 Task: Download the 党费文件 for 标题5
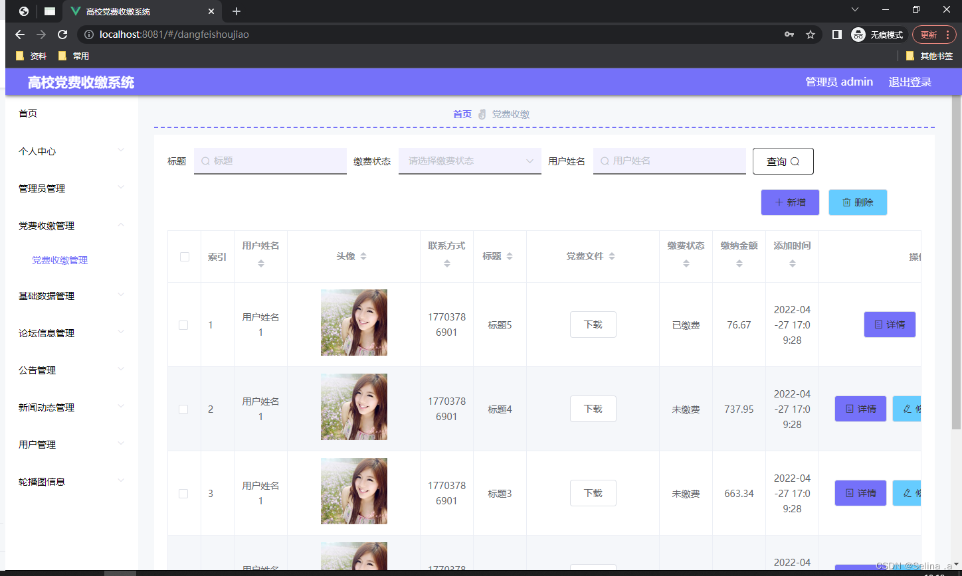[x=593, y=324]
